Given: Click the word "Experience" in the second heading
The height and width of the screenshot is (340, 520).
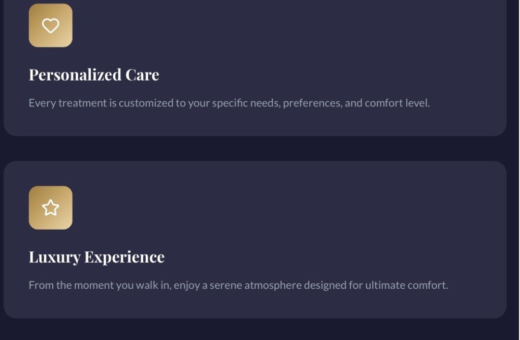Looking at the screenshot, I should [124, 257].
